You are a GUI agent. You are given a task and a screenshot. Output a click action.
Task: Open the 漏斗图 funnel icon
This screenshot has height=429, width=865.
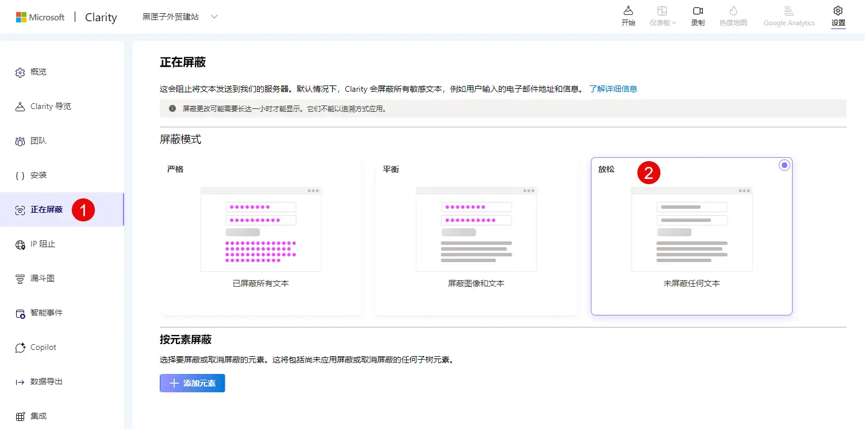[x=20, y=279]
